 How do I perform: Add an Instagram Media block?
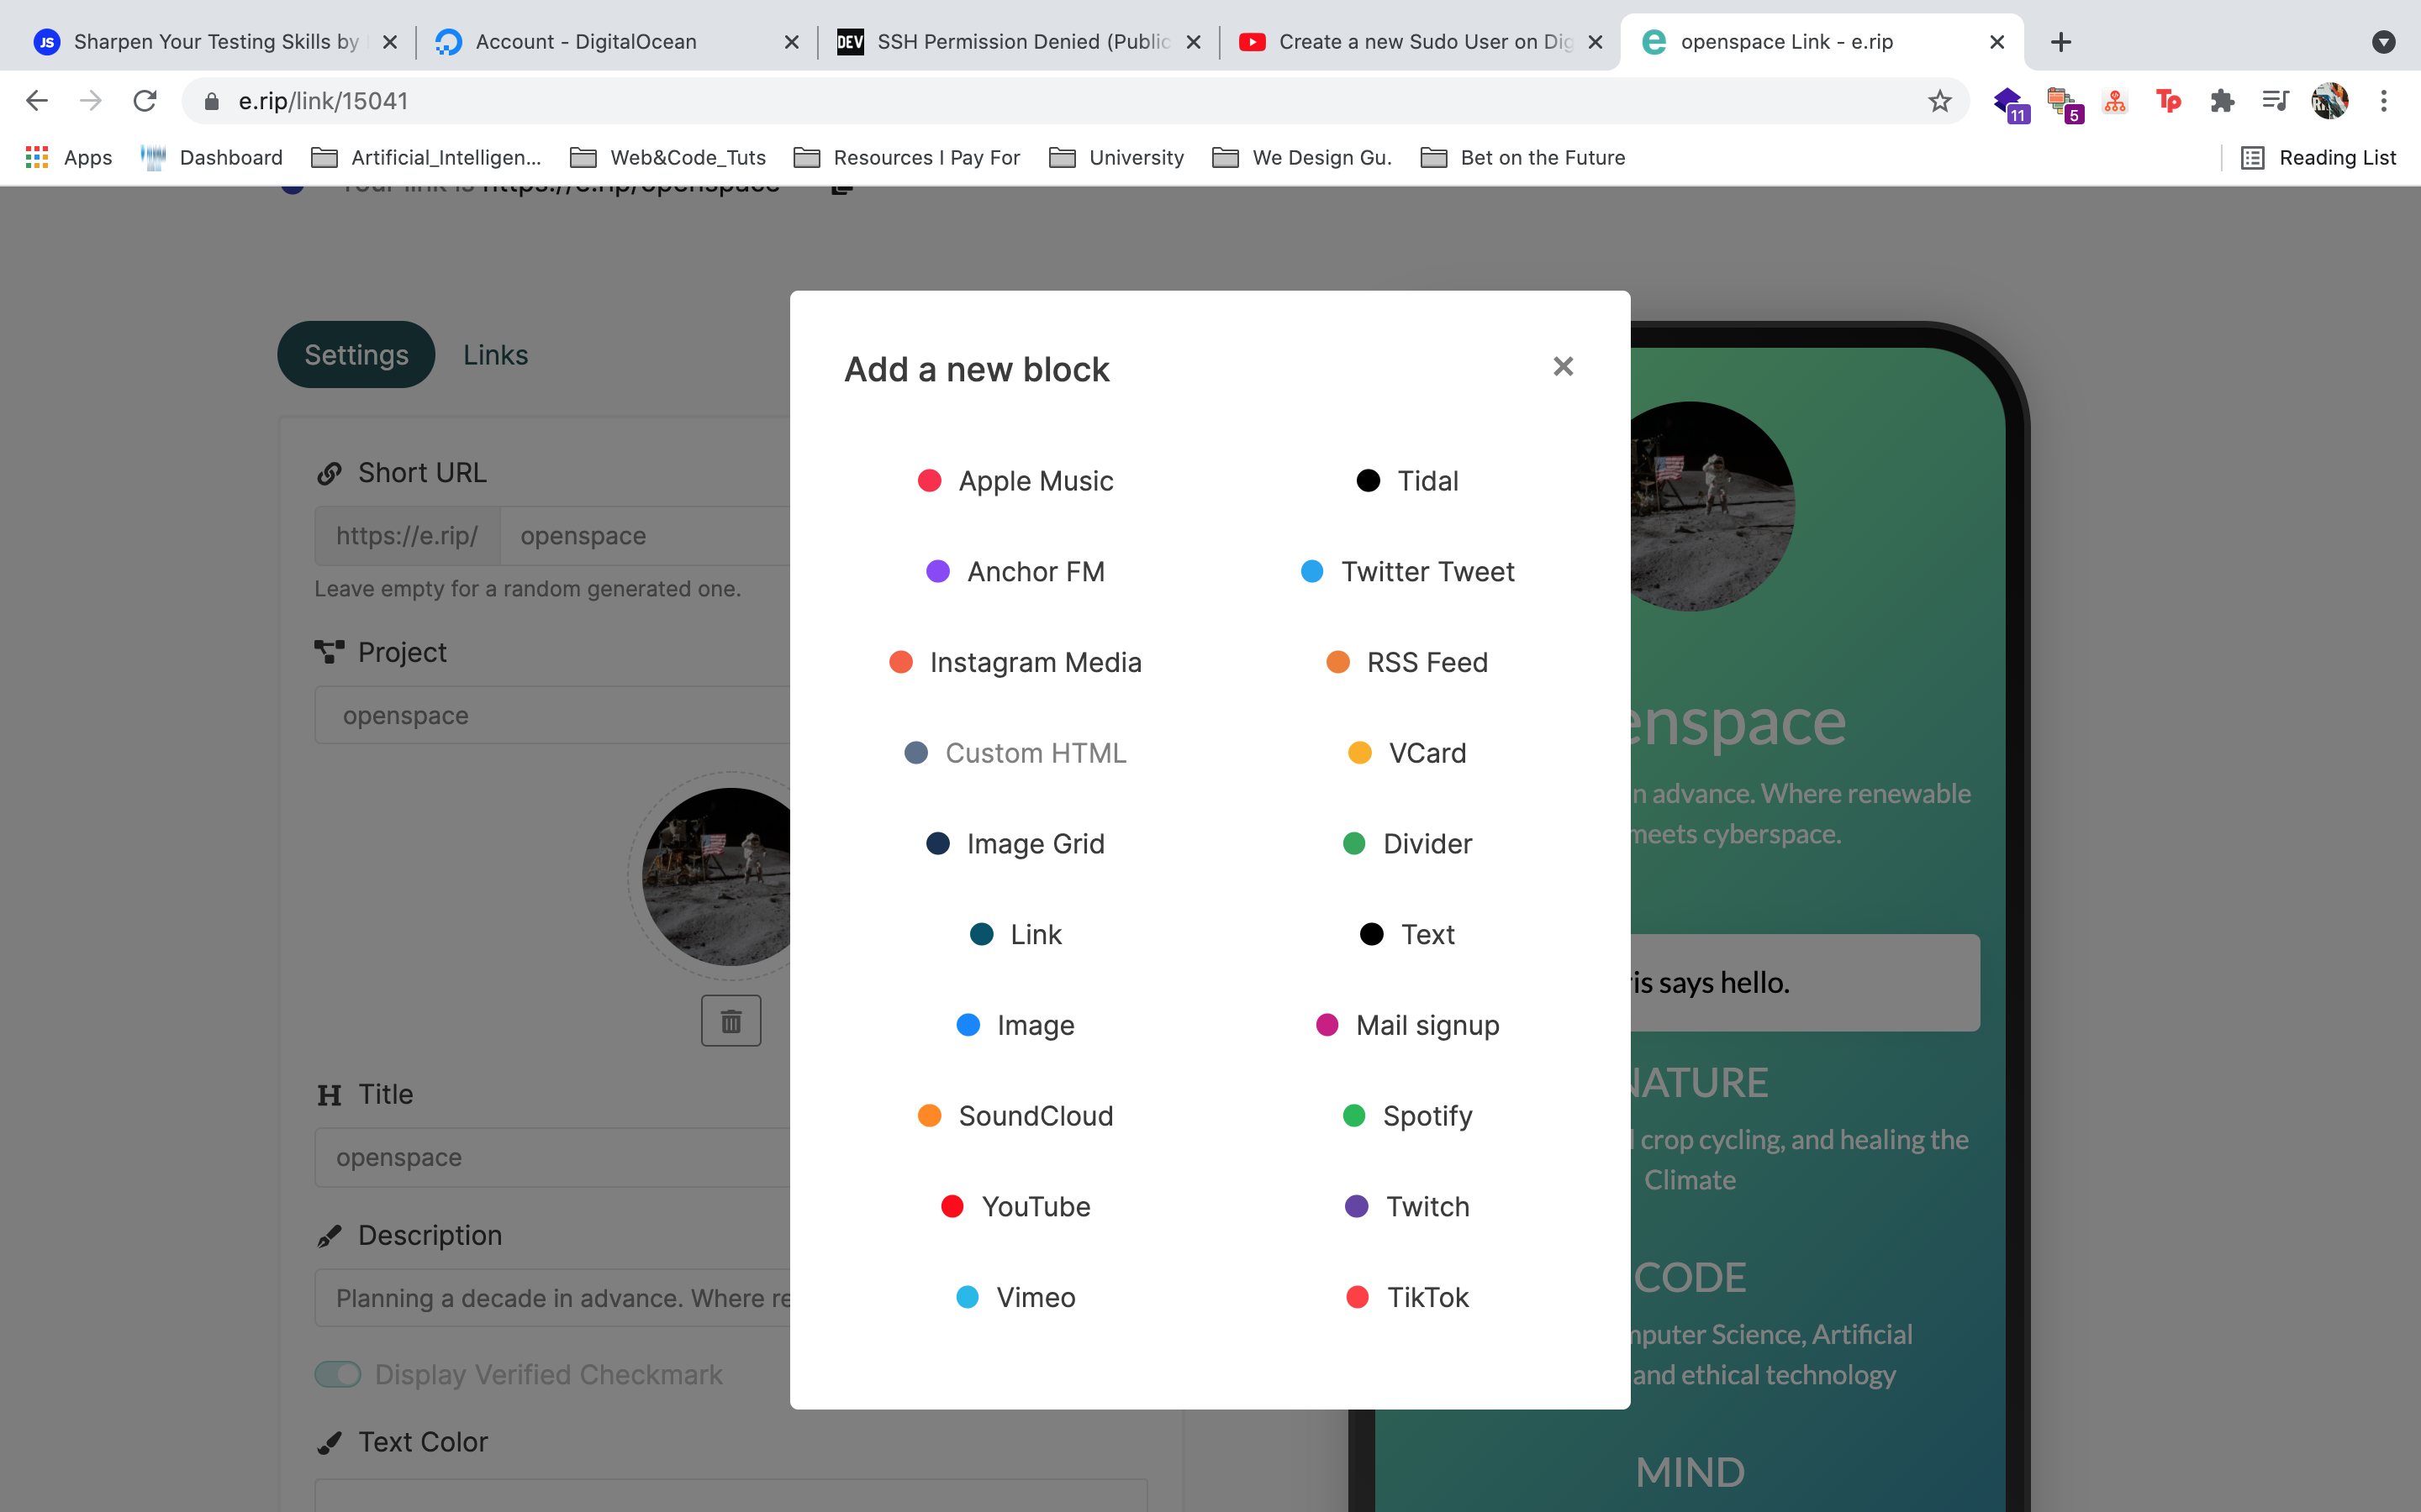click(x=1015, y=662)
